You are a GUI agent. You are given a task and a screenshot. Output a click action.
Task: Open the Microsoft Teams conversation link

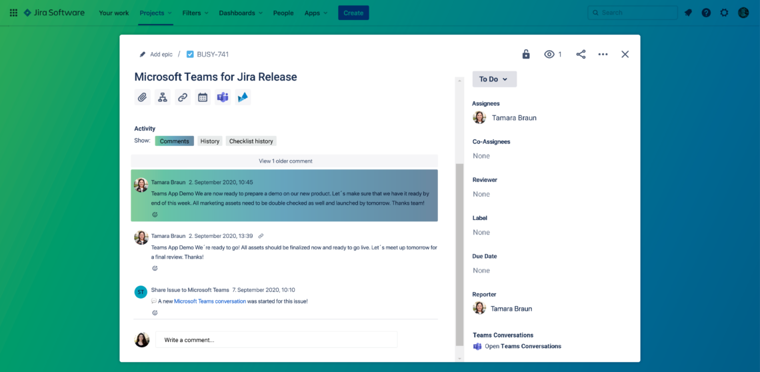210,301
